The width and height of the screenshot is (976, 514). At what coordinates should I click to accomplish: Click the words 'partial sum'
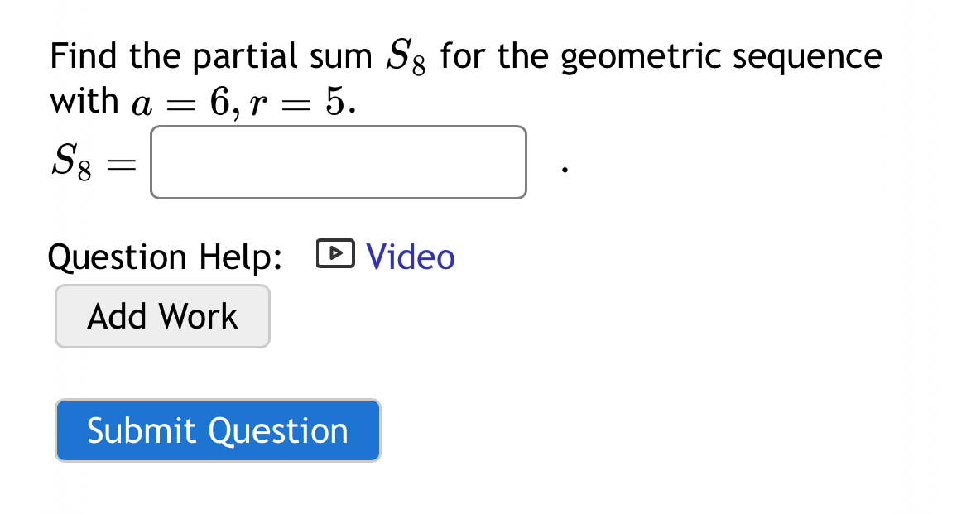point(282,56)
